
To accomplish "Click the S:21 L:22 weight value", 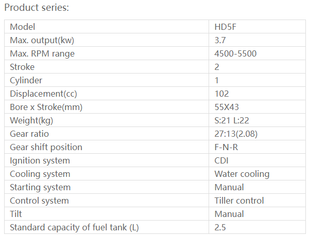I will (x=232, y=121).
